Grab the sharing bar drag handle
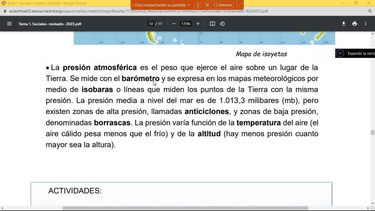This screenshot has width=375, height=211. pyautogui.click(x=133, y=5)
